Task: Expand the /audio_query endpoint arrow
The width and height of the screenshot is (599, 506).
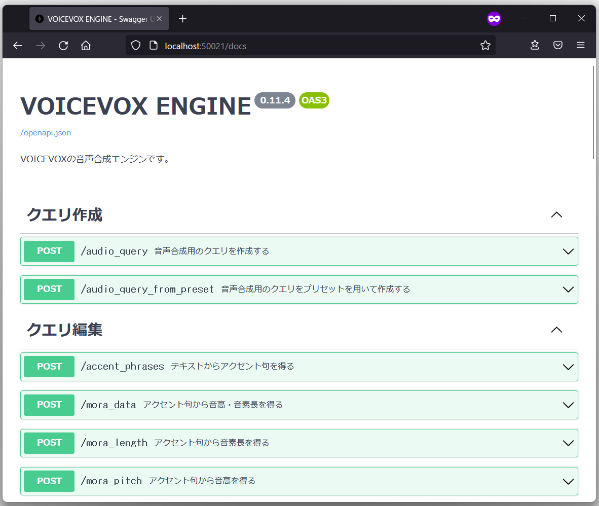Action: [x=568, y=251]
